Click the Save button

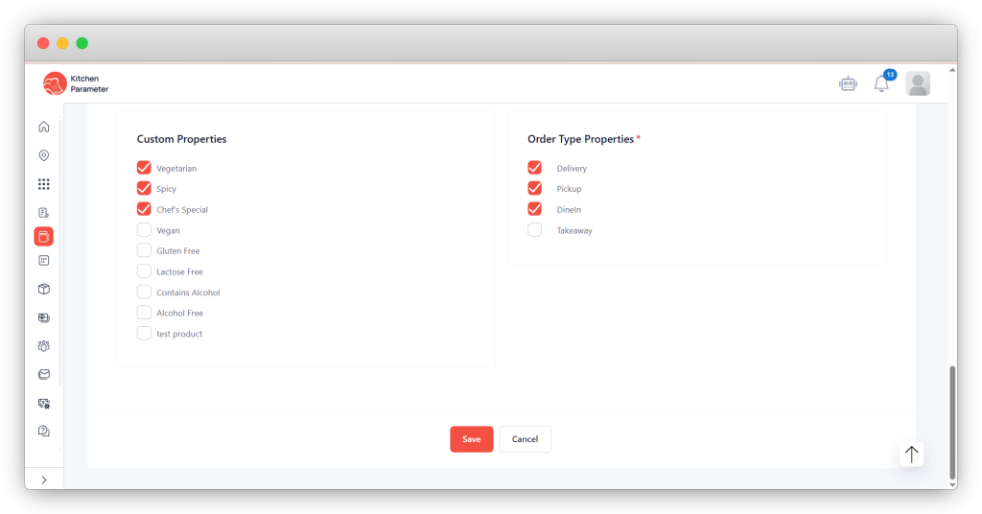(x=471, y=439)
